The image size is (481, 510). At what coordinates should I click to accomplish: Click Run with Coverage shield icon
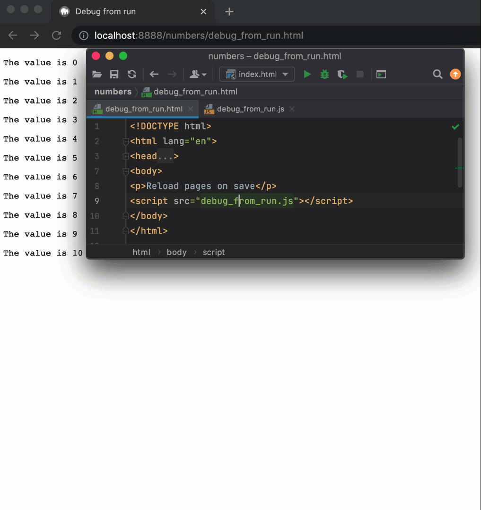342,74
